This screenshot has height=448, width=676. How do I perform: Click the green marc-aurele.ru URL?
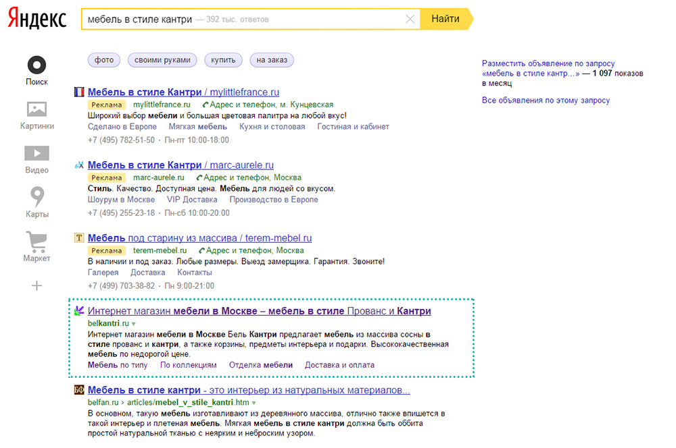pyautogui.click(x=159, y=177)
